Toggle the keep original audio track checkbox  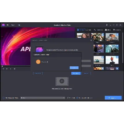[77, 98]
